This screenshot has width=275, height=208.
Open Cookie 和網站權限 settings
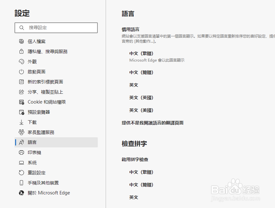coord(56,102)
